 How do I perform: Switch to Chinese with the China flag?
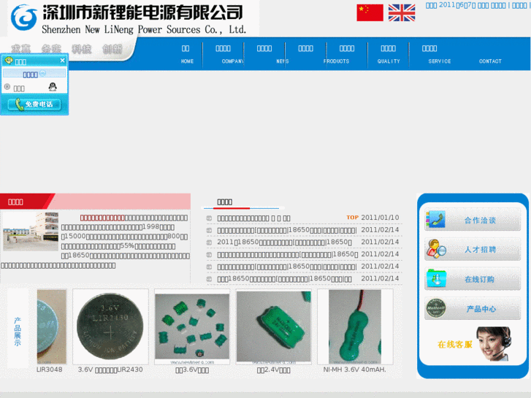coord(370,13)
